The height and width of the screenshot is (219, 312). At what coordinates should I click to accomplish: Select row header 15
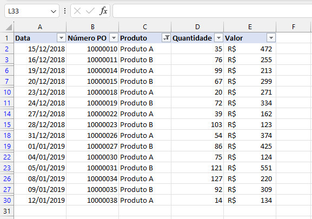(x=7, y=124)
